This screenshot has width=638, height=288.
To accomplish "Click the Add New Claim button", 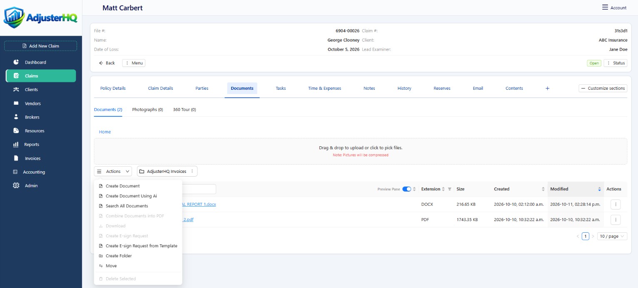I will pos(41,46).
